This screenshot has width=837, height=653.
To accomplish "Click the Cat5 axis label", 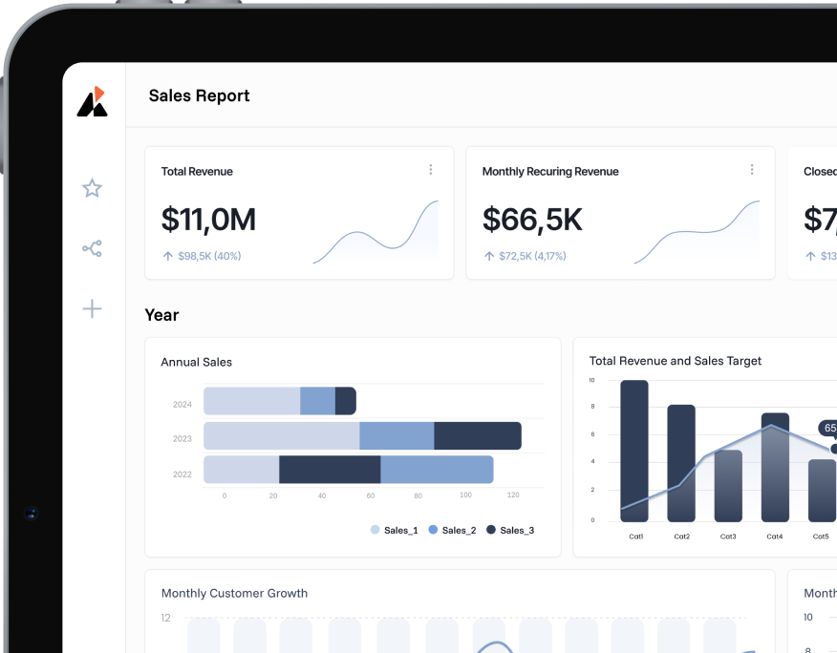I will (821, 537).
